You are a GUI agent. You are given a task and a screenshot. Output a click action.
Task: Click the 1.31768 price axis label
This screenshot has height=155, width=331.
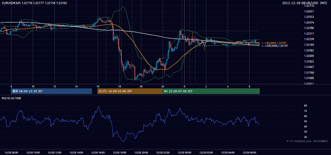click(309, 73)
